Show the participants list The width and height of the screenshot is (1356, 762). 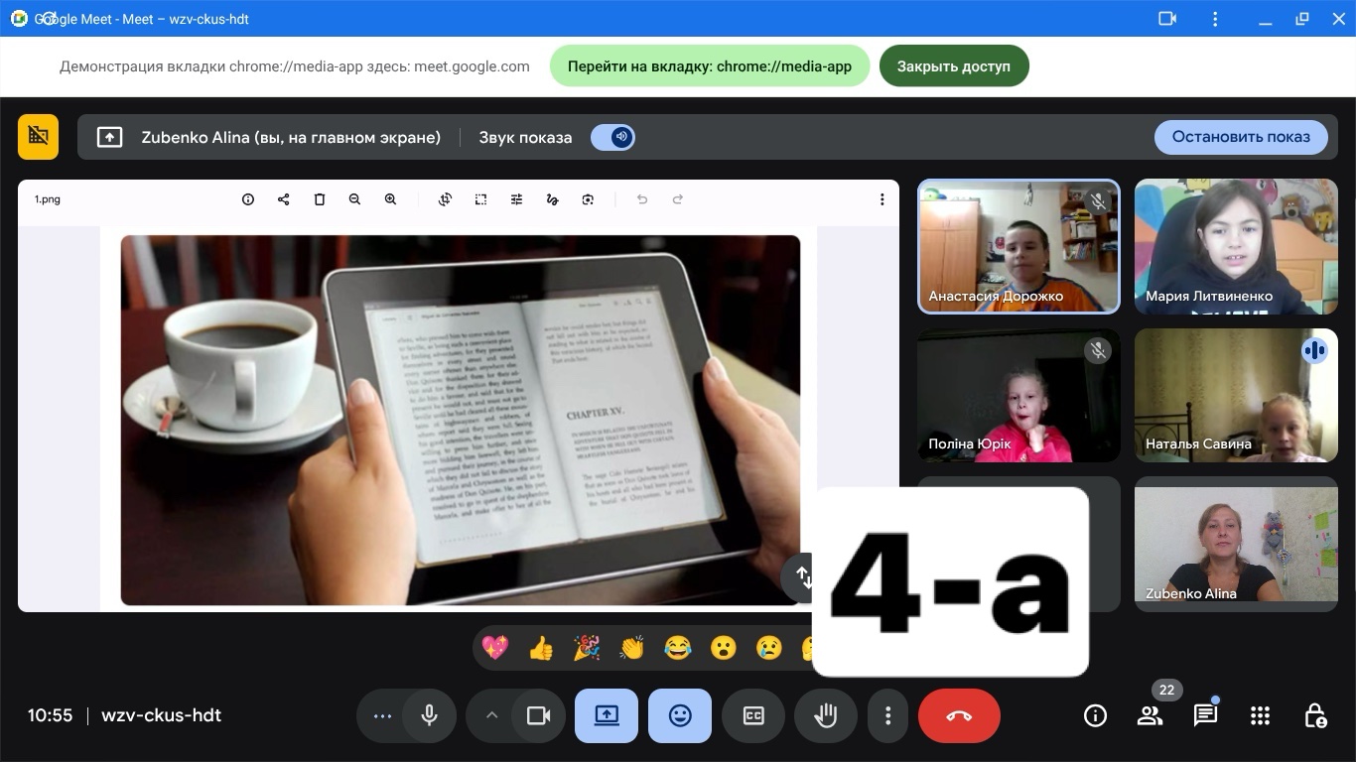click(x=1150, y=715)
